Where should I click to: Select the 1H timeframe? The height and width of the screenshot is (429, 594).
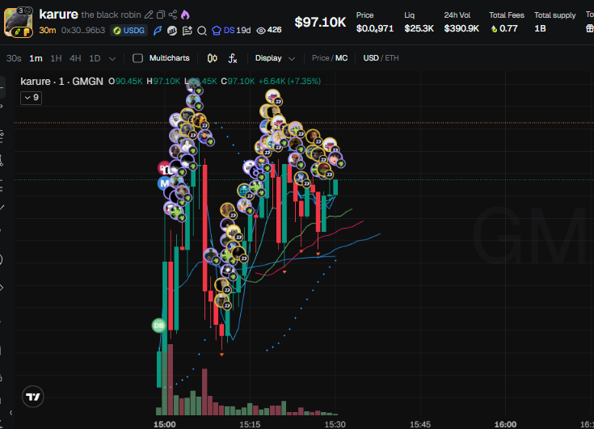[x=56, y=58]
